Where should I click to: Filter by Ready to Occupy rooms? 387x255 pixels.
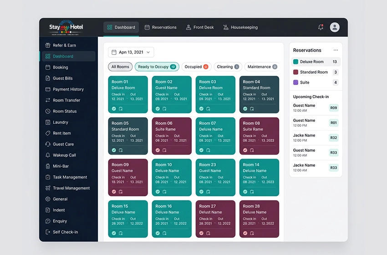[157, 67]
